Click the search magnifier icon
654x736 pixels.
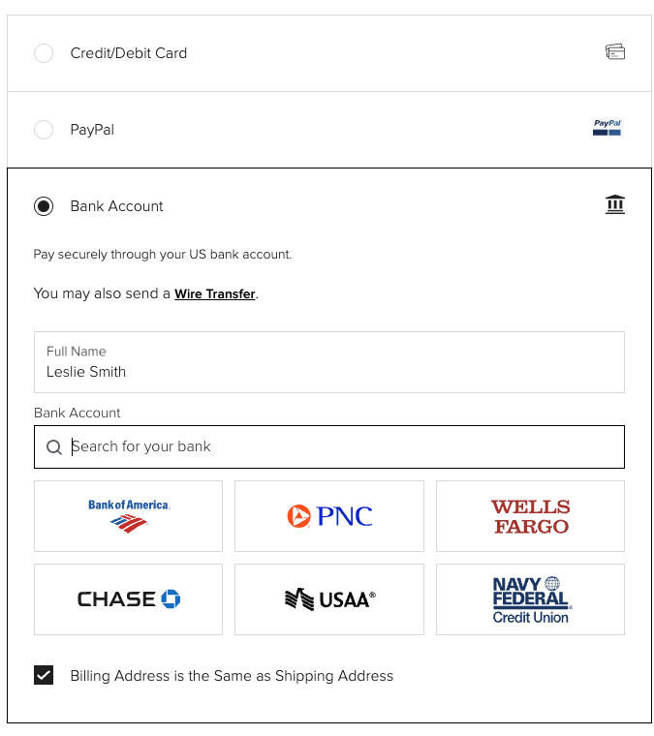(54, 446)
